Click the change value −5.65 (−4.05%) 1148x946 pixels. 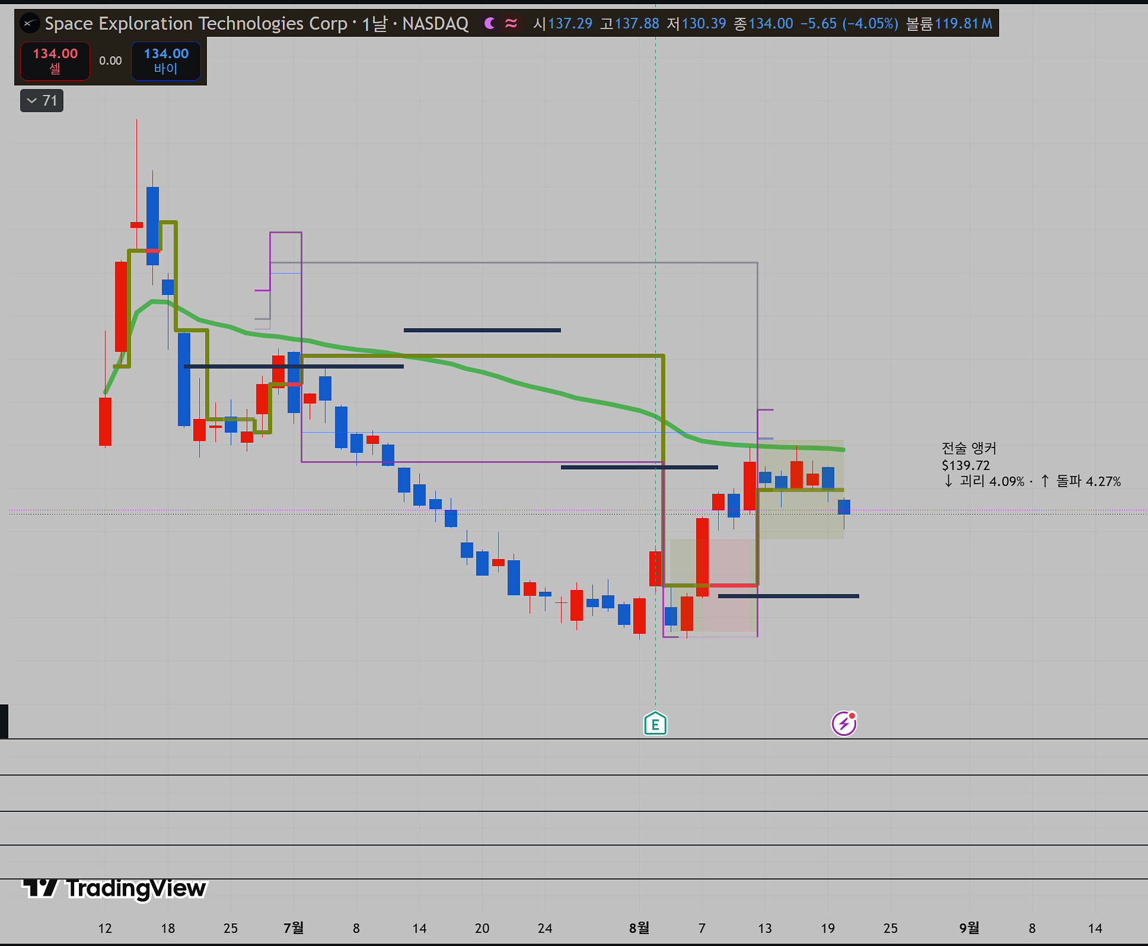click(850, 23)
